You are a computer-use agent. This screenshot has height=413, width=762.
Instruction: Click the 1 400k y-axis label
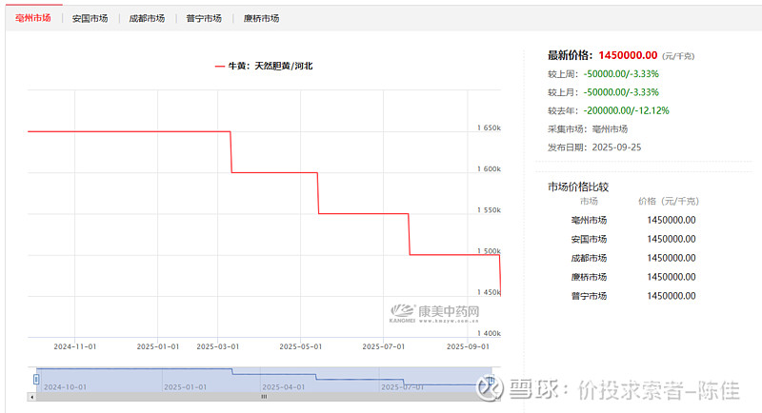(489, 333)
